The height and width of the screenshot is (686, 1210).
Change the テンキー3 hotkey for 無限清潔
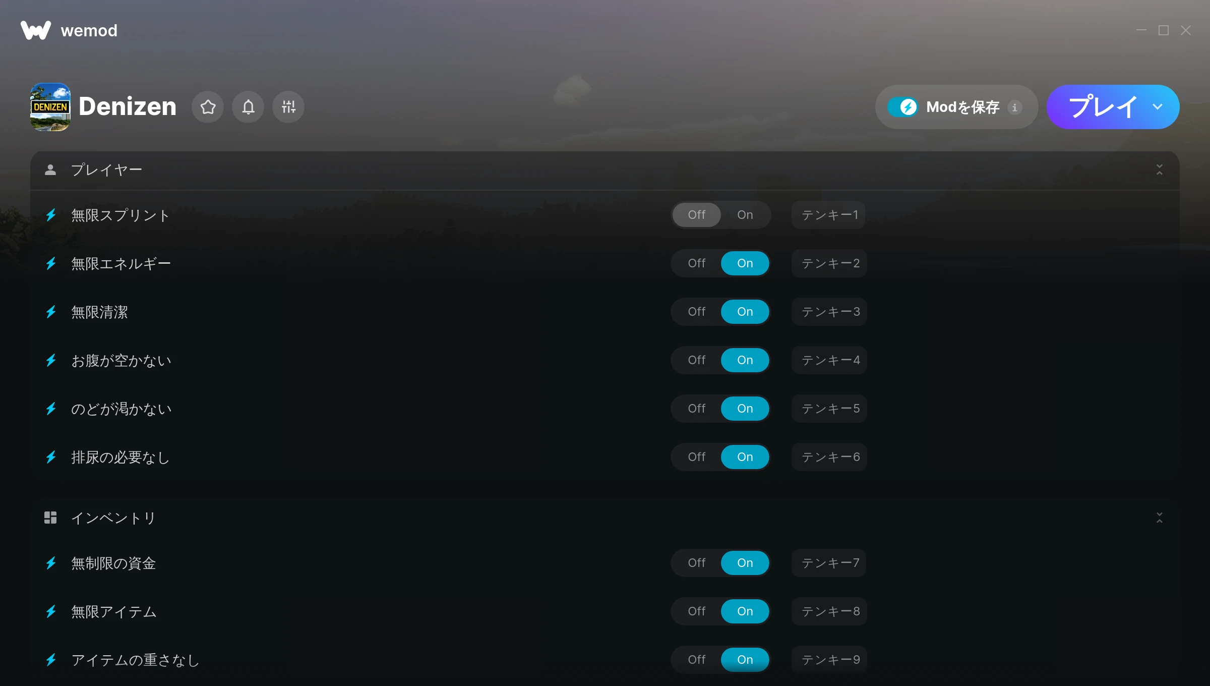(x=830, y=312)
